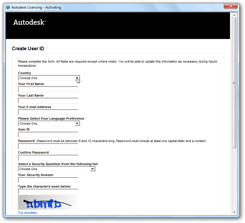245x223 pixels.
Task: Click the vertical scrollbar thumb
Action: [234, 83]
